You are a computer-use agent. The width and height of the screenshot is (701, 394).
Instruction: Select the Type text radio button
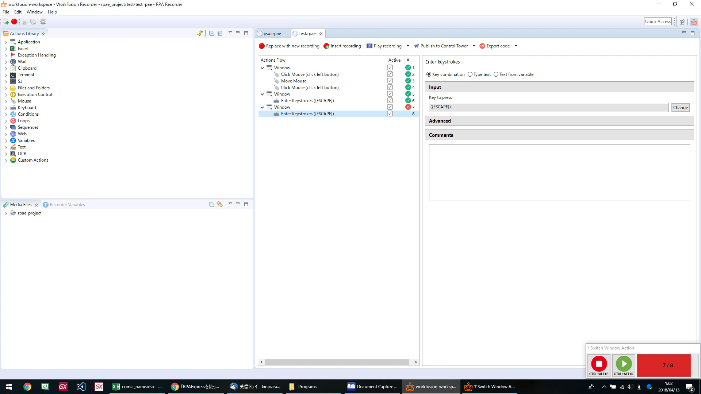(x=470, y=74)
